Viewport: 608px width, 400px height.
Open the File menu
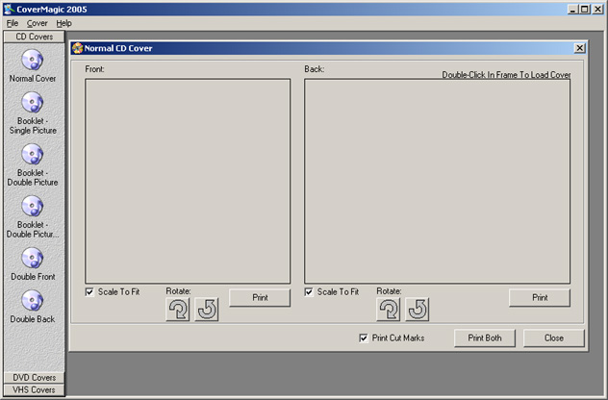coord(13,23)
